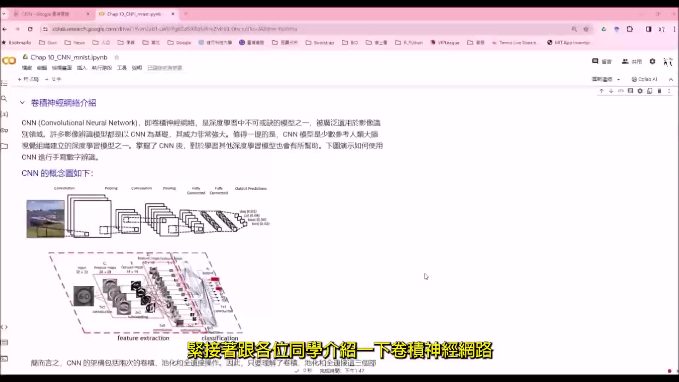The image size is (679, 382).
Task: Delete the cell via trash icon
Action: click(659, 91)
